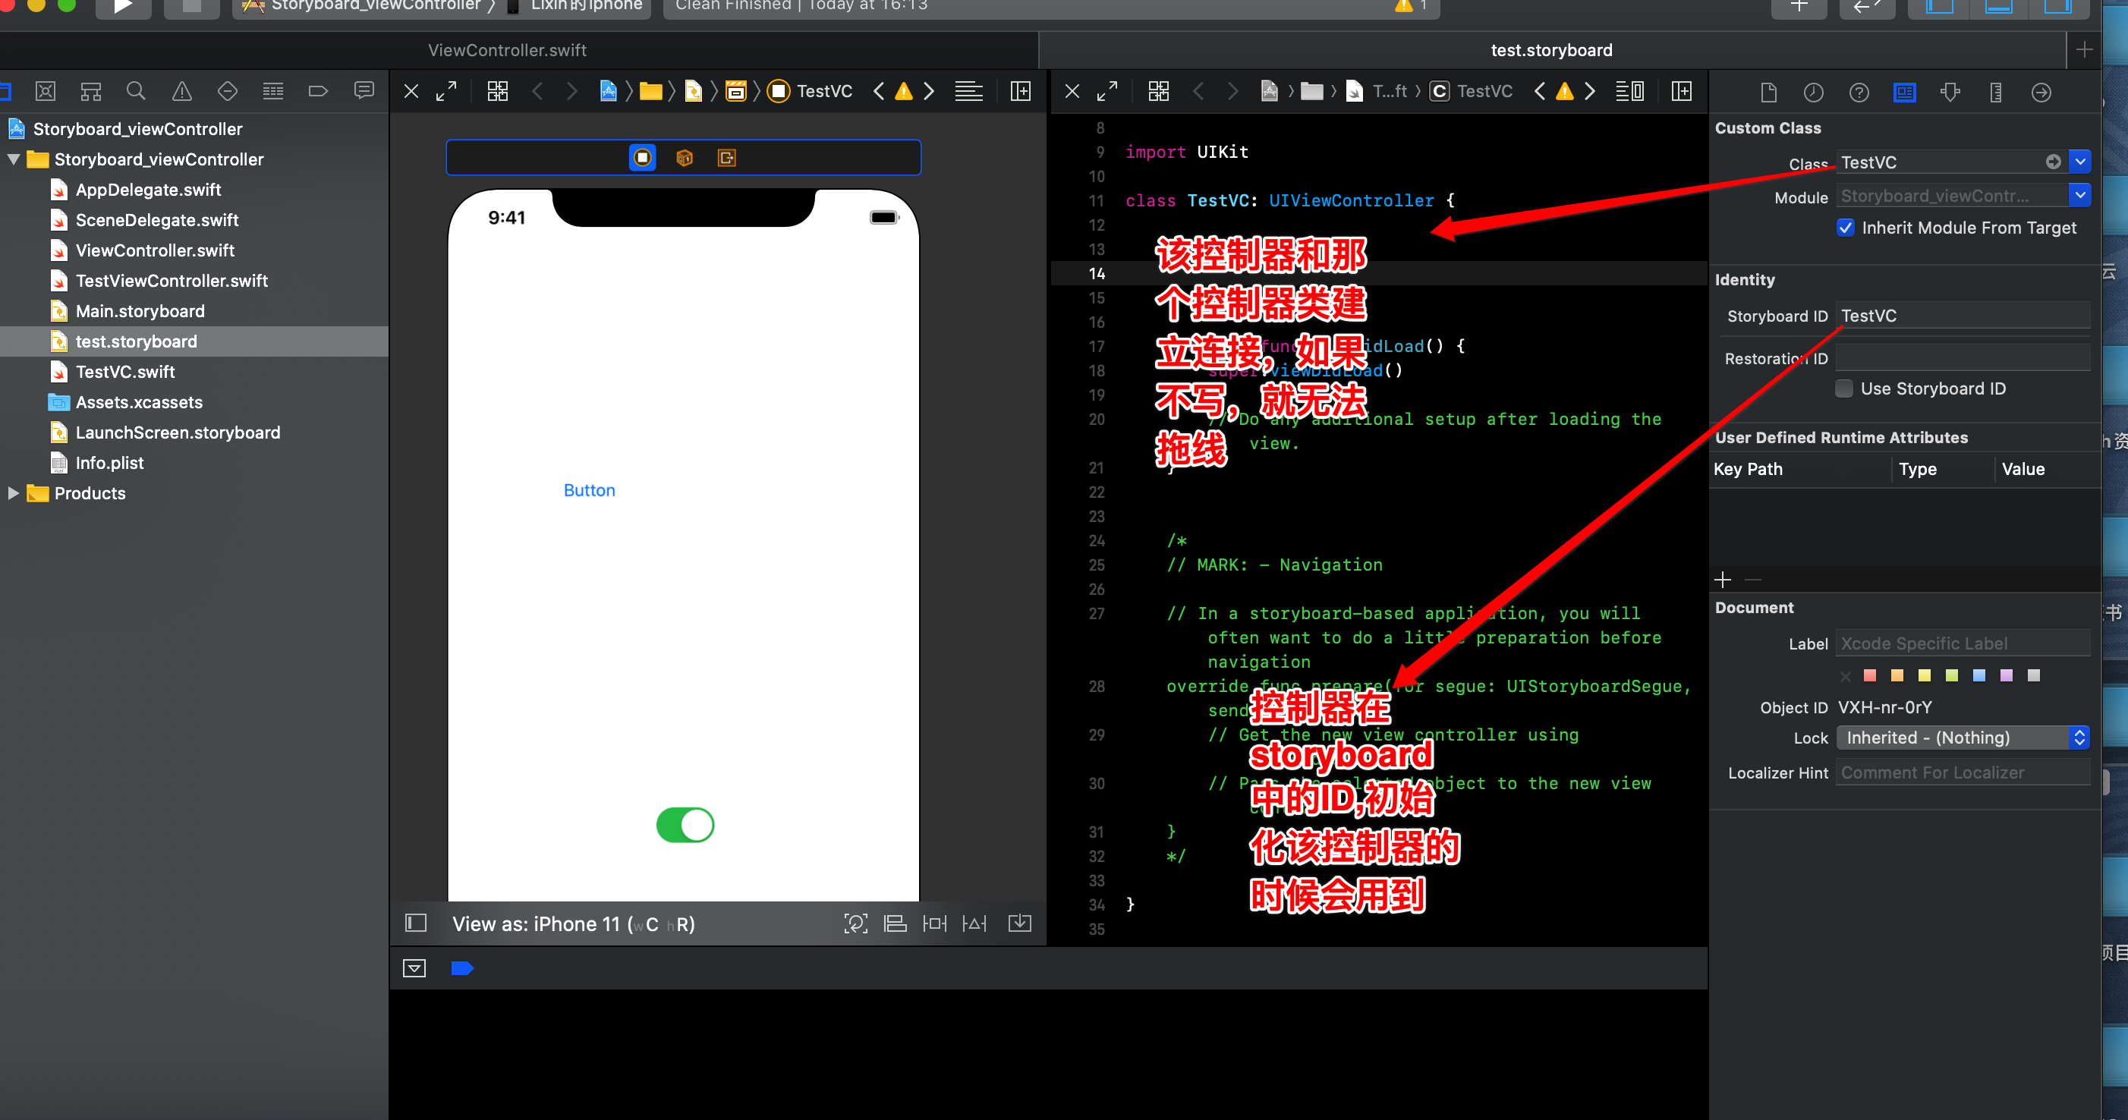Select Info.plist in the navigator
This screenshot has width=2128, height=1120.
109,463
